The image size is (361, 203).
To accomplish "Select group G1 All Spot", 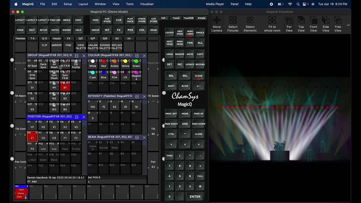I will [32, 64].
